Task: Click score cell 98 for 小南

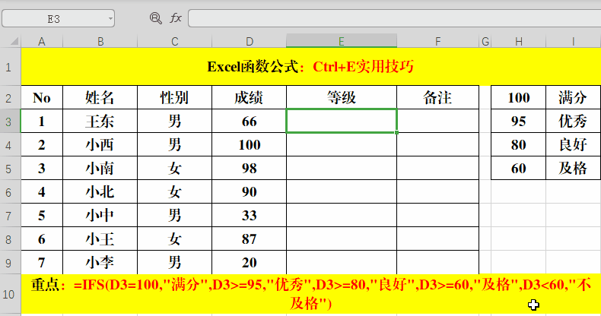Action: tap(249, 169)
